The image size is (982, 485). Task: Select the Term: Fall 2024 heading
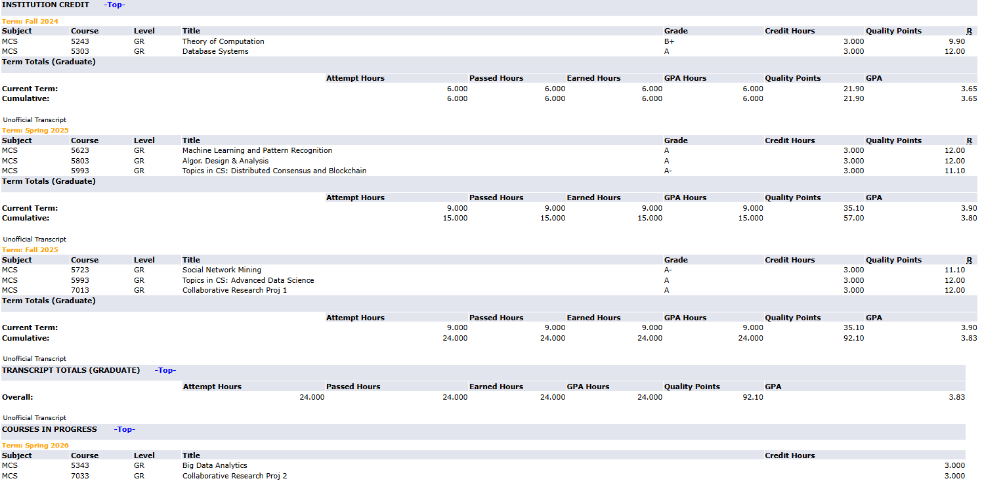pyautogui.click(x=30, y=21)
